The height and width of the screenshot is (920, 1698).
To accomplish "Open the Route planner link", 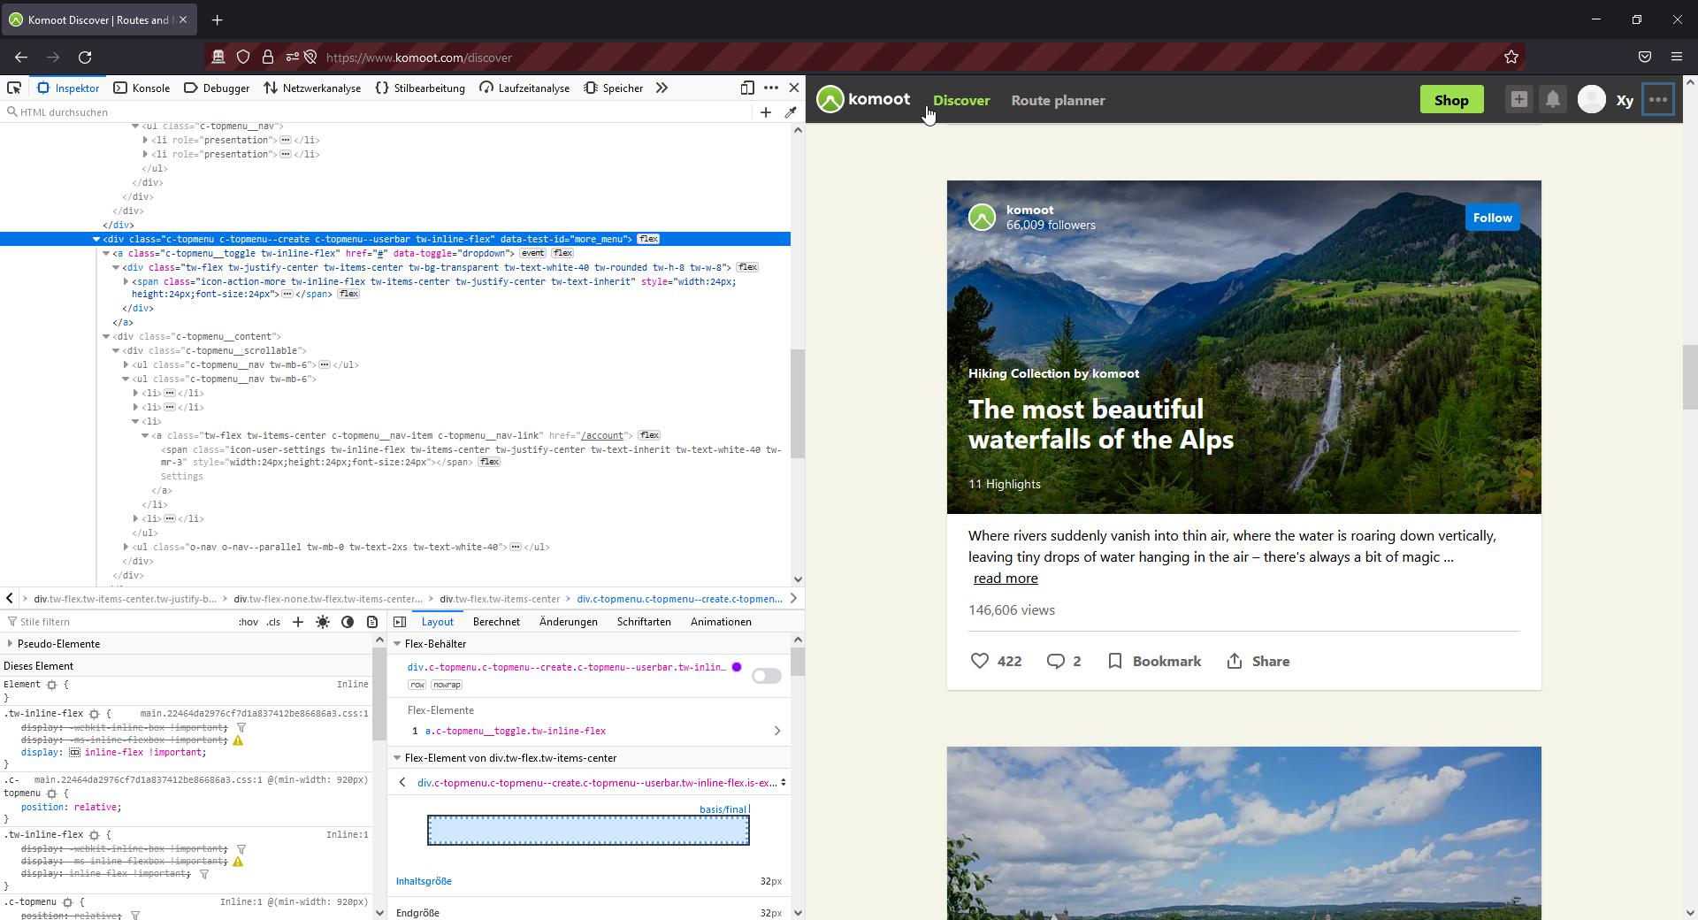I will (x=1058, y=100).
